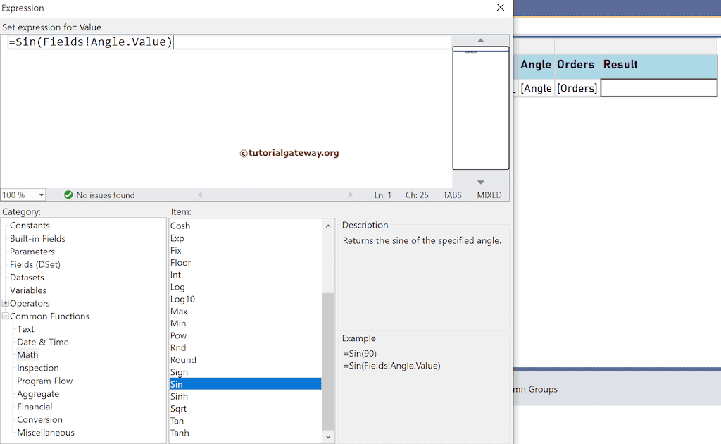Click the horizontal scroll left arrow
Image resolution: width=721 pixels, height=444 pixels.
pos(200,195)
